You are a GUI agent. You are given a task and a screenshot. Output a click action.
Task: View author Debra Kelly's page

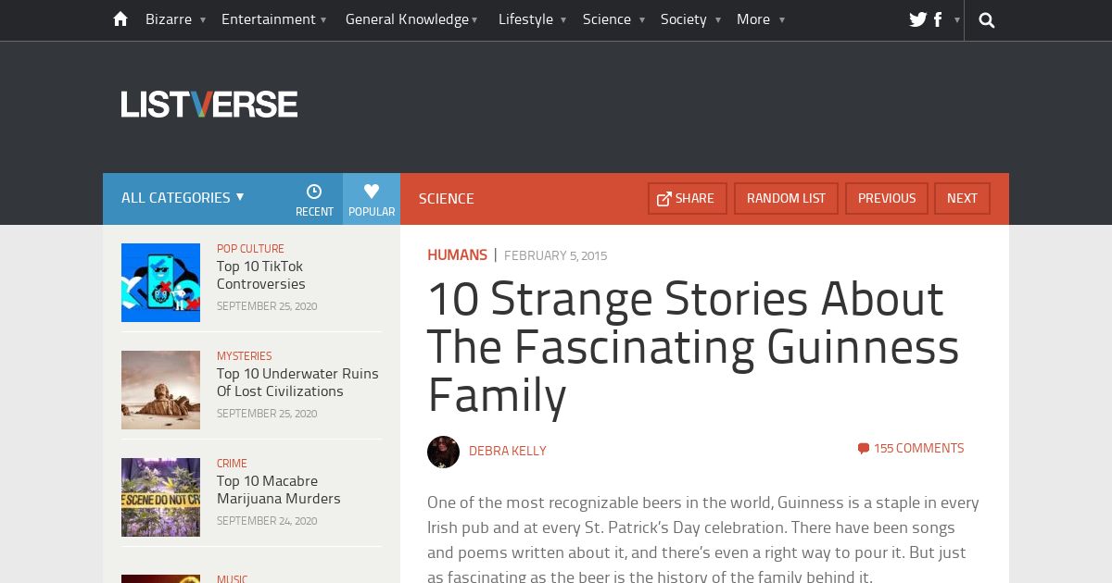click(508, 452)
